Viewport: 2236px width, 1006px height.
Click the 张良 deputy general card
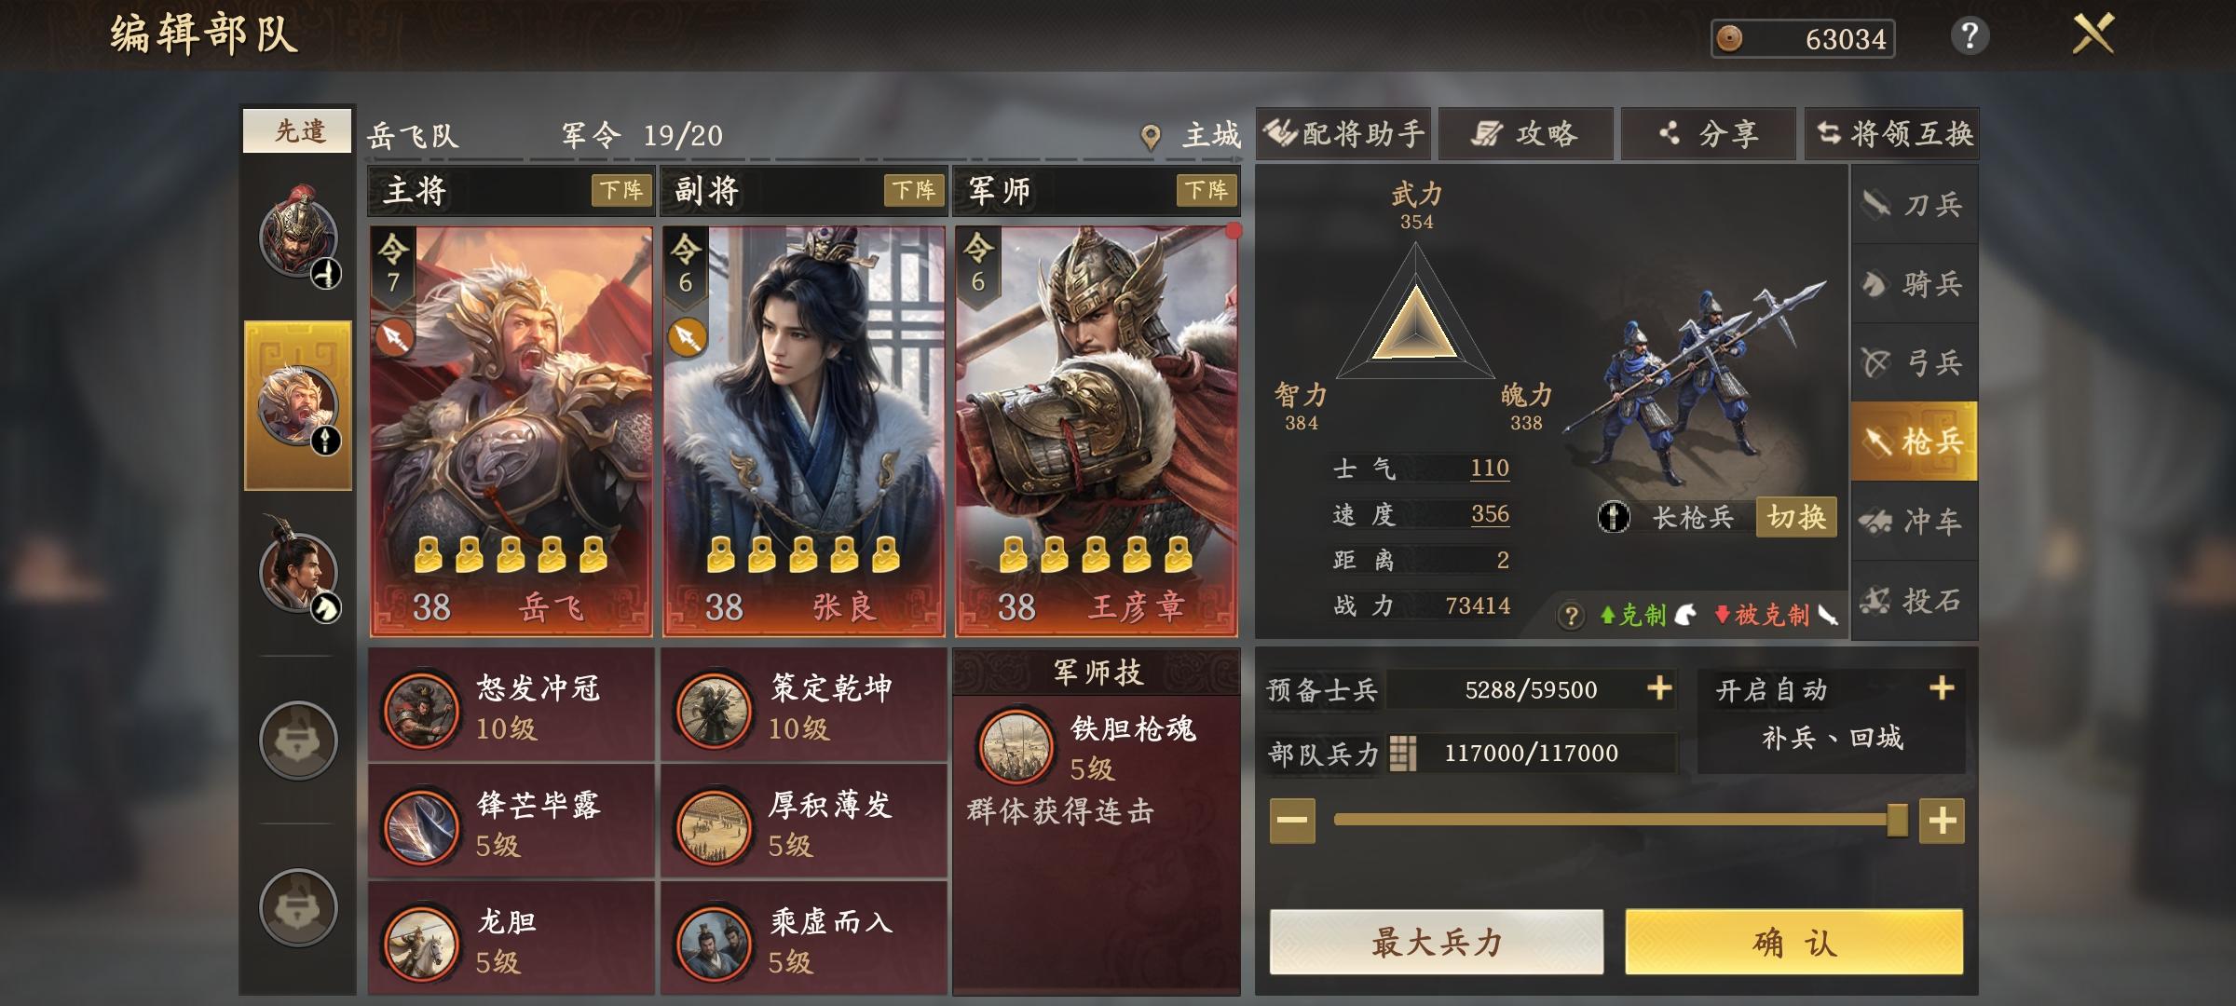coord(804,430)
